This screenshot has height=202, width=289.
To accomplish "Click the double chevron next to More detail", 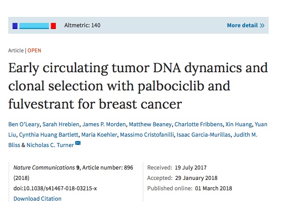I will click(262, 26).
